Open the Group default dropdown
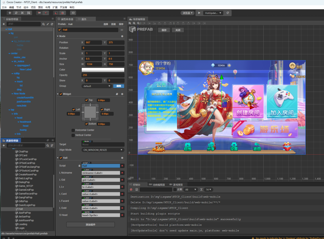324x239 pixels. [97, 86]
